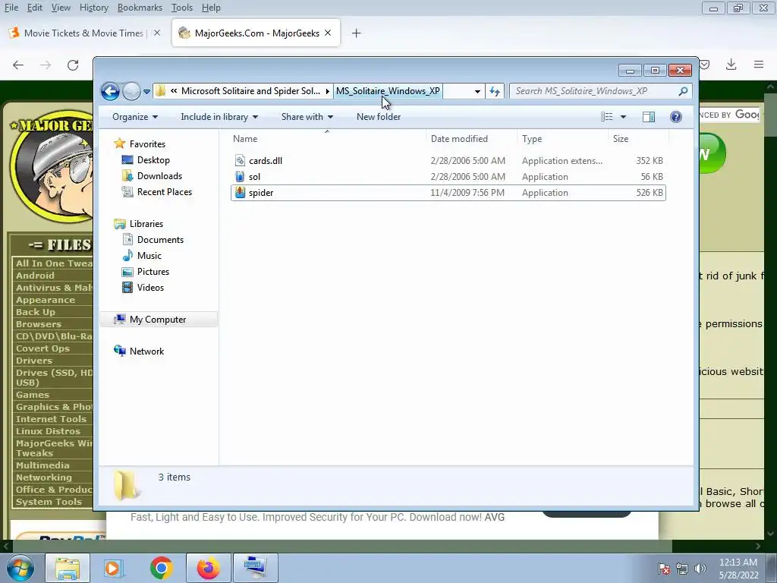Select the spider application file

pyautogui.click(x=448, y=192)
